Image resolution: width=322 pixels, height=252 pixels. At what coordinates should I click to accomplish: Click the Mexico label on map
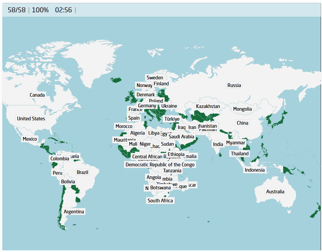(x=30, y=139)
